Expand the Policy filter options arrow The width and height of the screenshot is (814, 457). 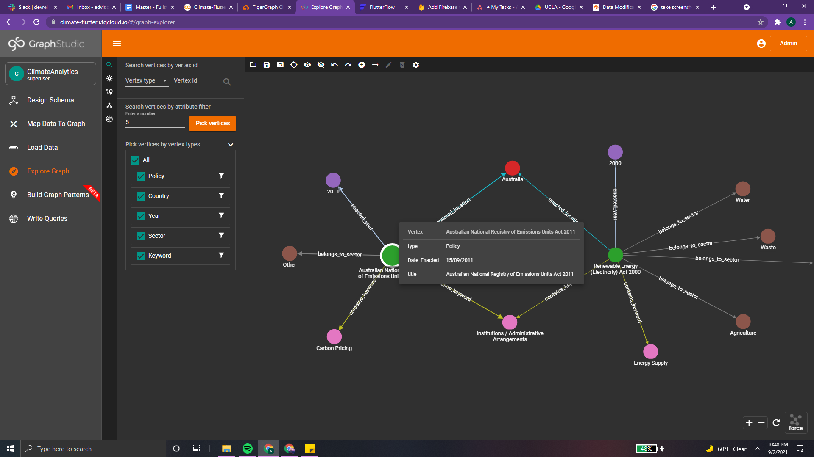coord(221,176)
